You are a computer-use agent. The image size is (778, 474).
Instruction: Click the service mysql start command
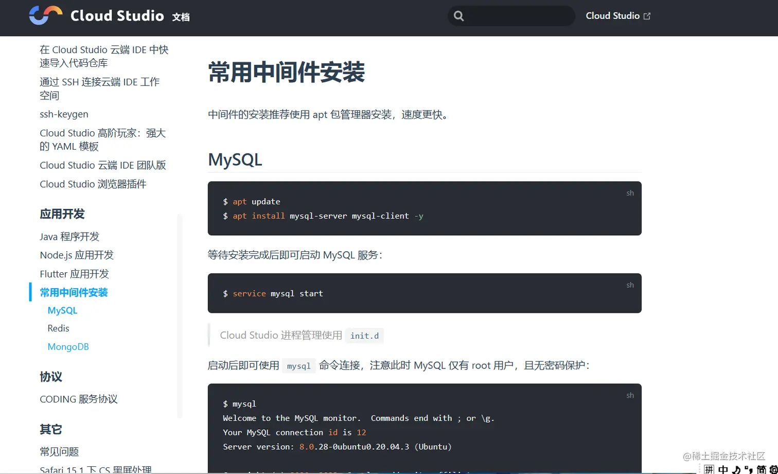point(273,293)
